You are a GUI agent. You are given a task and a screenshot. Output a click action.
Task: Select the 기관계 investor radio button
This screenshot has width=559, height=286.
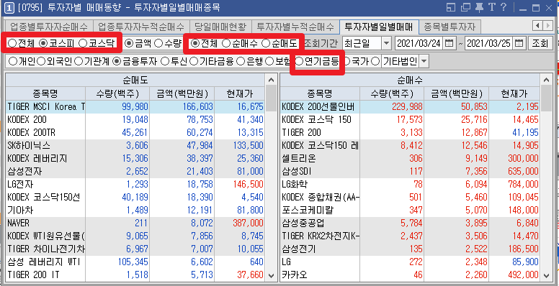pyautogui.click(x=79, y=62)
